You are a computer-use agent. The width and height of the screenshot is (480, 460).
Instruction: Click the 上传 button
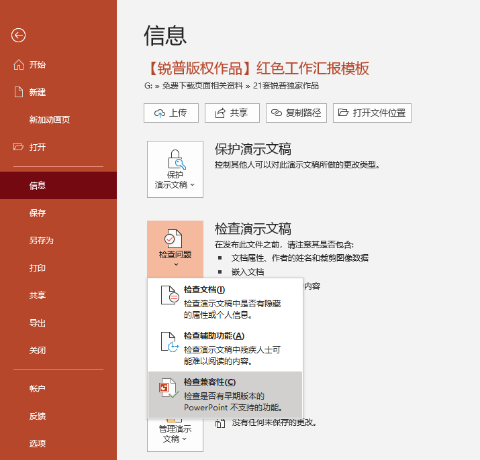pos(171,113)
